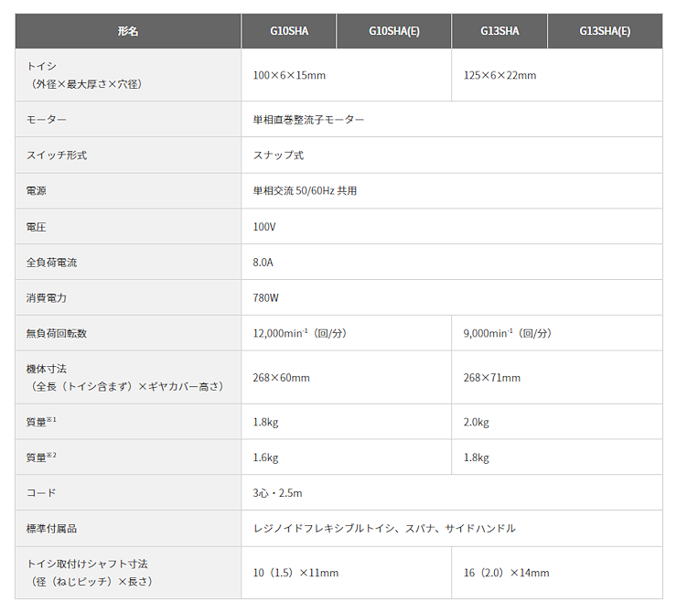677x613 pixels.
Task: Select the 9,000min⁻¹ no-load speed cell
Action: (508, 334)
